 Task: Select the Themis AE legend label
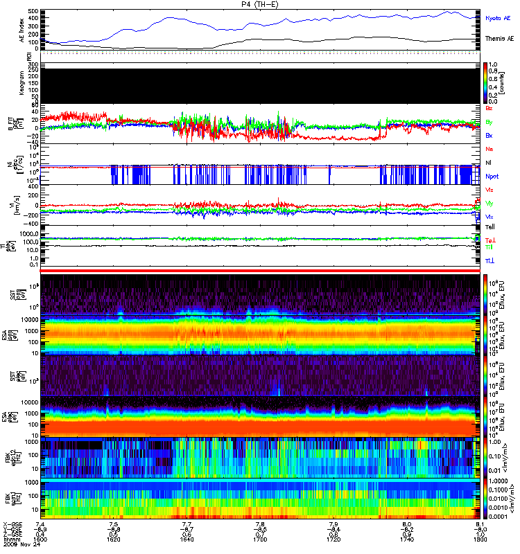click(499, 39)
